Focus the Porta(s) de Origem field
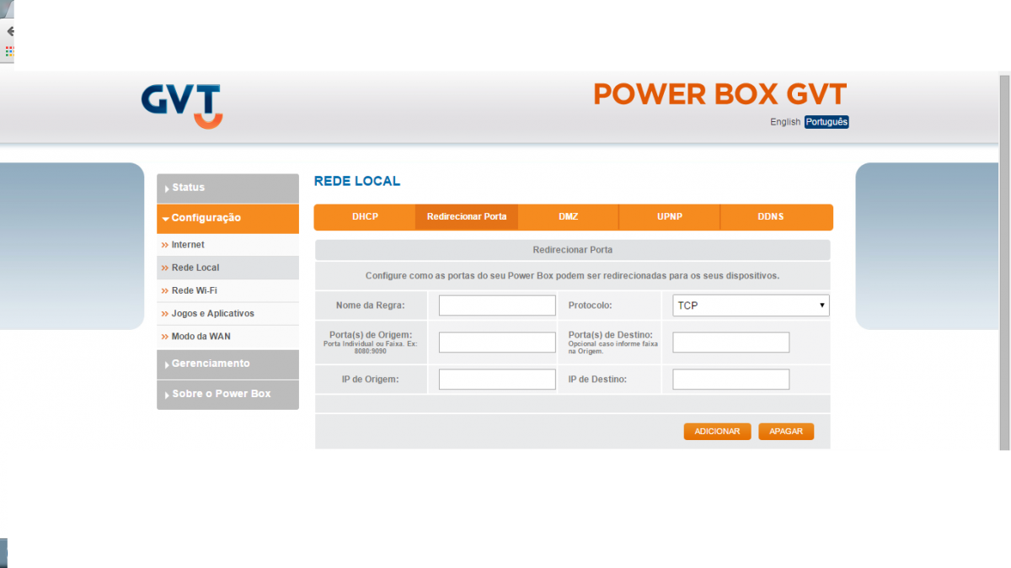 click(497, 342)
